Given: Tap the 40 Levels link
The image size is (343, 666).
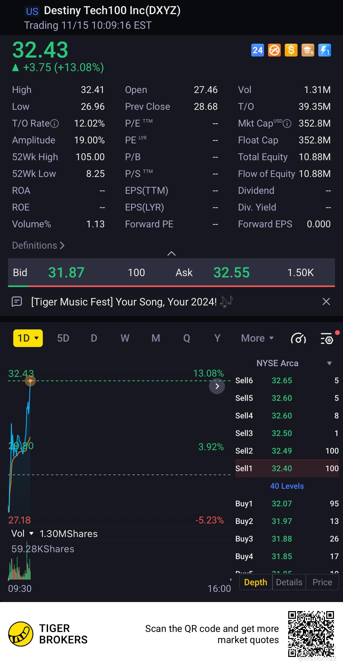Looking at the screenshot, I should tap(287, 486).
